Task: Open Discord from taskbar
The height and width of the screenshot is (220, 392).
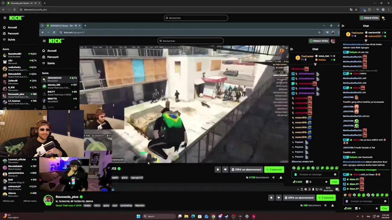Action: [x=220, y=216]
